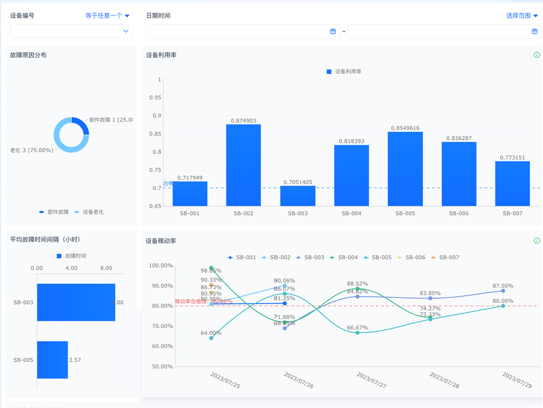Image resolution: width=543 pixels, height=408 pixels.
Task: Click the 88.52% data point
Action: [357, 289]
